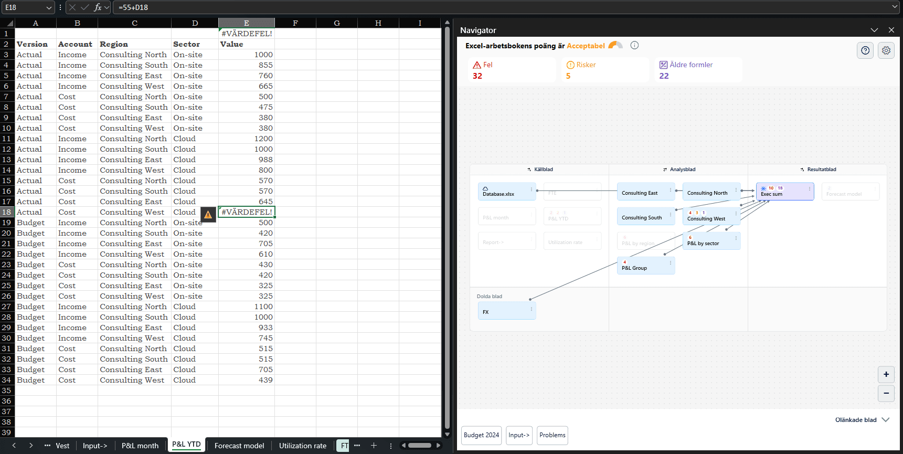Click the vertical scrollbar down arrow
The image size is (903, 454).
pyautogui.click(x=447, y=435)
